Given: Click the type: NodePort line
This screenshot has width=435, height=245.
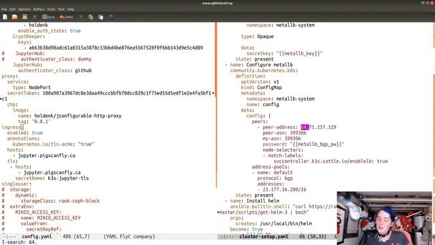Looking at the screenshot, I should [32, 88].
